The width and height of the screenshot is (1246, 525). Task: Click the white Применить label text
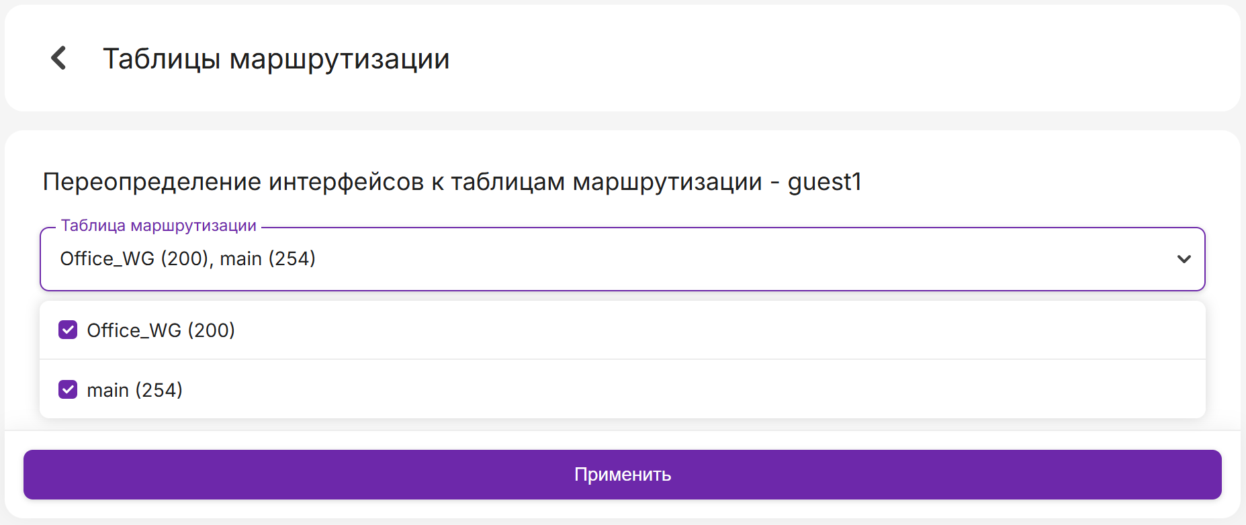[x=623, y=475]
